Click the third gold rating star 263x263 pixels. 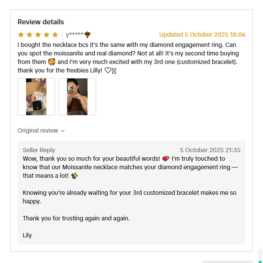point(38,35)
